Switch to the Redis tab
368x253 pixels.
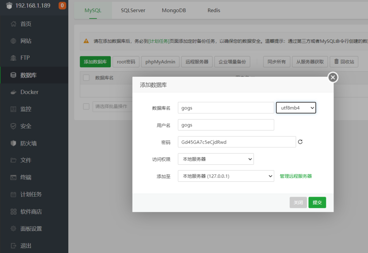pos(214,10)
